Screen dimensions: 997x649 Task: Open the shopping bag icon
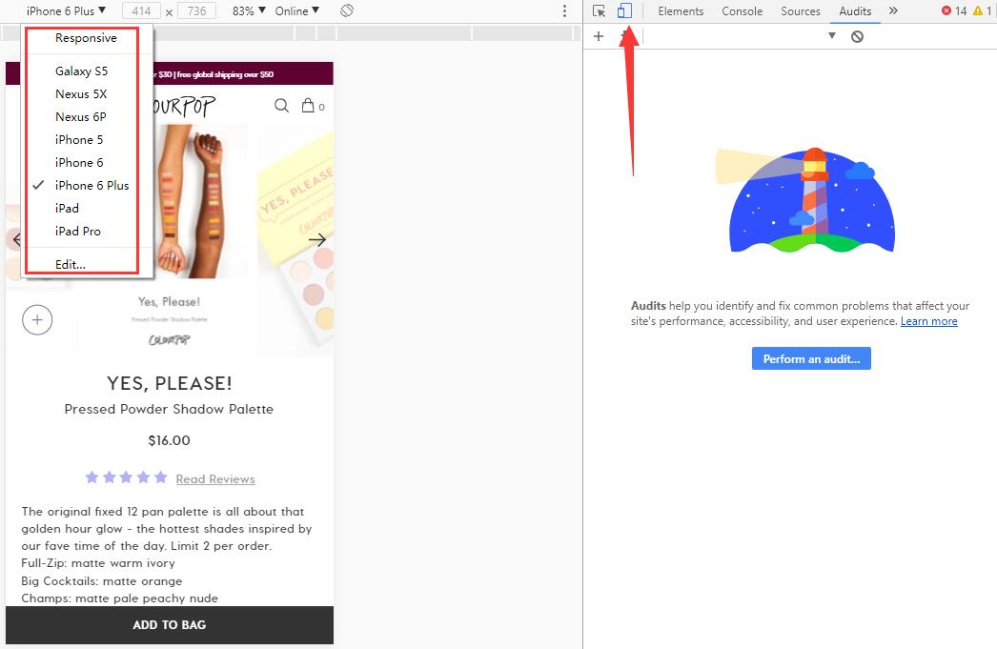pos(308,105)
